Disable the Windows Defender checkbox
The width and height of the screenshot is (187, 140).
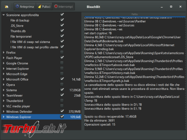tap(62, 111)
